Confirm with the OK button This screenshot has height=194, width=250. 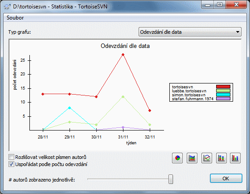[x=226, y=178]
